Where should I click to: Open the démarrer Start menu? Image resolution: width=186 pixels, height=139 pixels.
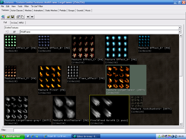point(12,136)
